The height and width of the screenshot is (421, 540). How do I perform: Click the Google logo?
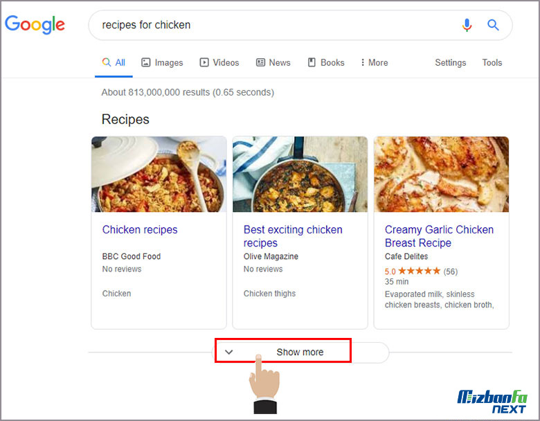[x=35, y=25]
